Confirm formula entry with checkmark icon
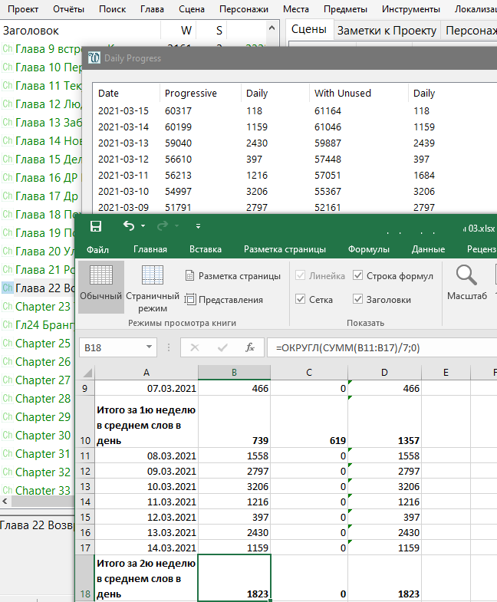This screenshot has height=602, width=497. coord(222,348)
